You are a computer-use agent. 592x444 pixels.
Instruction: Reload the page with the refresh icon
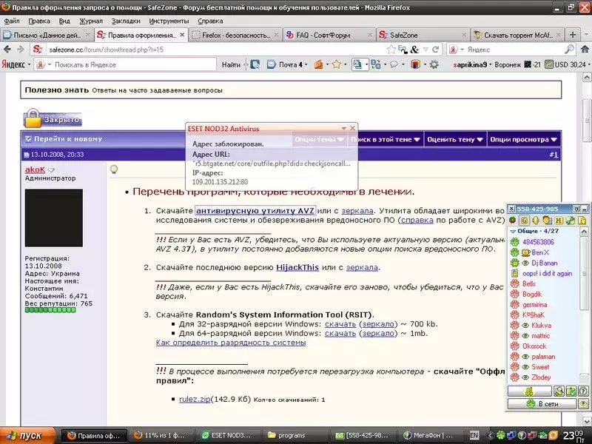click(435, 50)
